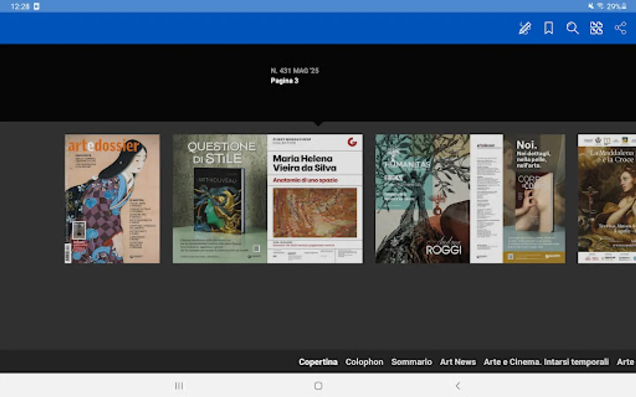Tap the Wi-Fi icon in the status bar
Screen dimensions: 636x397
pos(601,7)
